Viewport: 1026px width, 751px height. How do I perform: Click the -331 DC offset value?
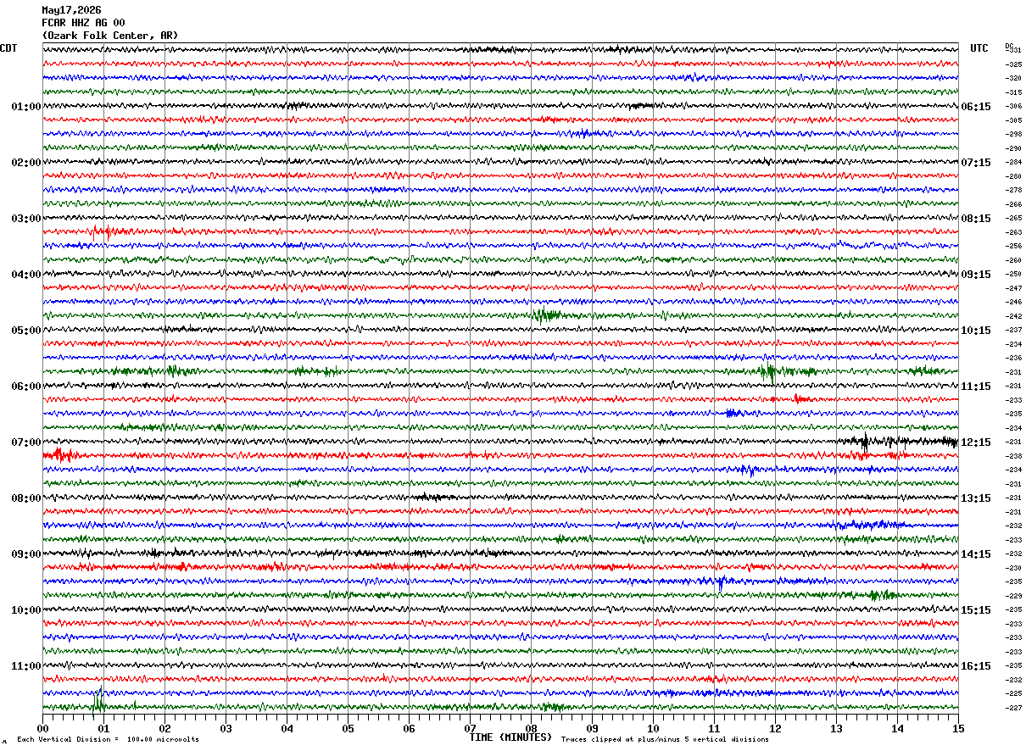[1013, 51]
